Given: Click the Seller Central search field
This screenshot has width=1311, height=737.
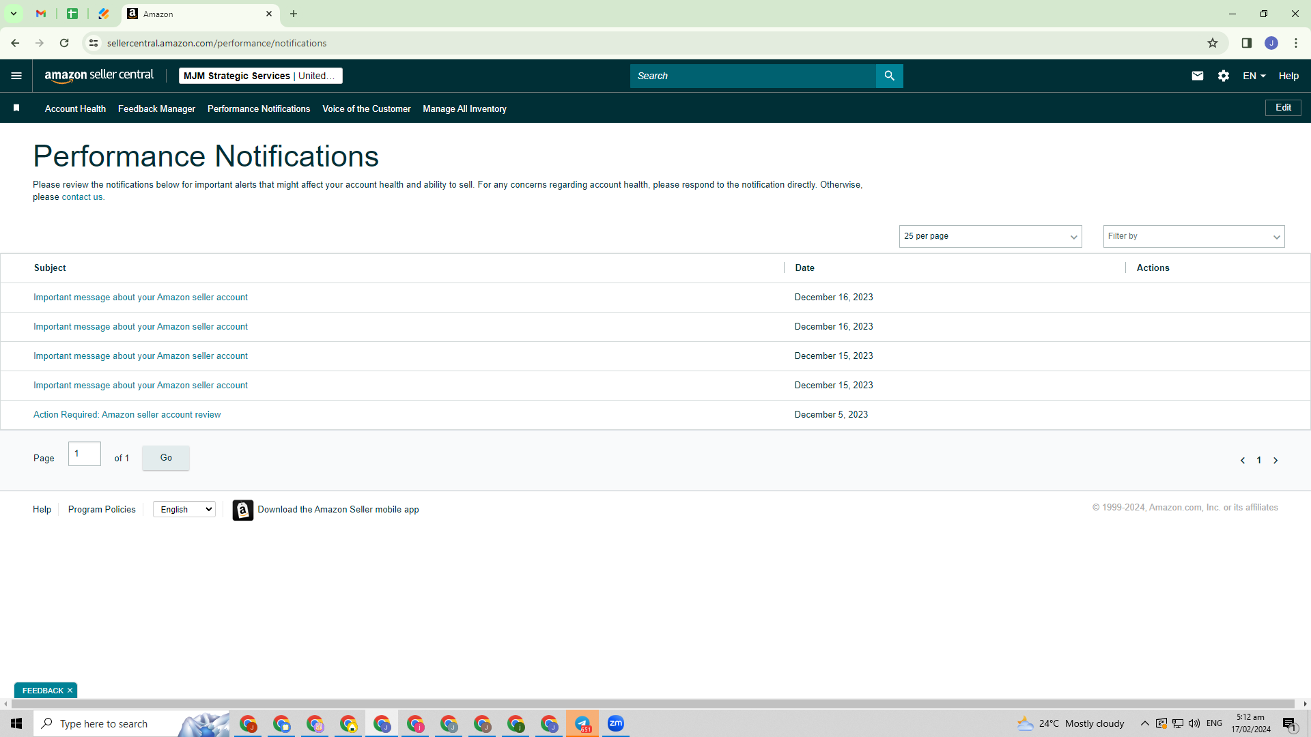Looking at the screenshot, I should (x=752, y=76).
